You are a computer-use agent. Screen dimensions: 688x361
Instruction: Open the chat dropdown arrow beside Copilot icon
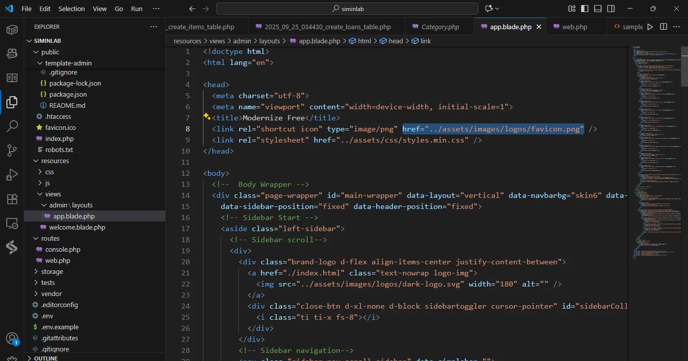(x=498, y=9)
